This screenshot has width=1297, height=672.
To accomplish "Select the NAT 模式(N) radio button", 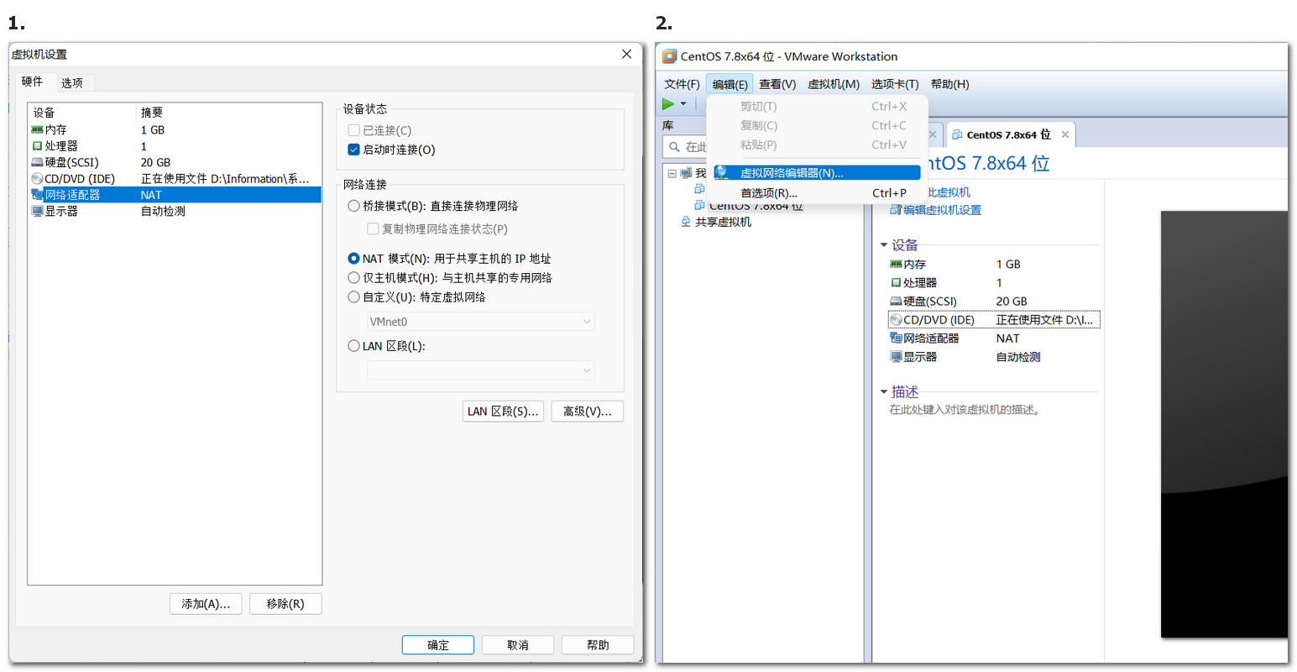I will (x=353, y=259).
